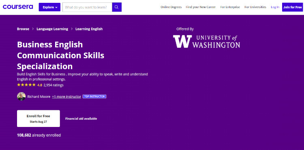This screenshot has width=304, height=150.
Task: Select the Browse breadcrumb
Action: click(23, 29)
